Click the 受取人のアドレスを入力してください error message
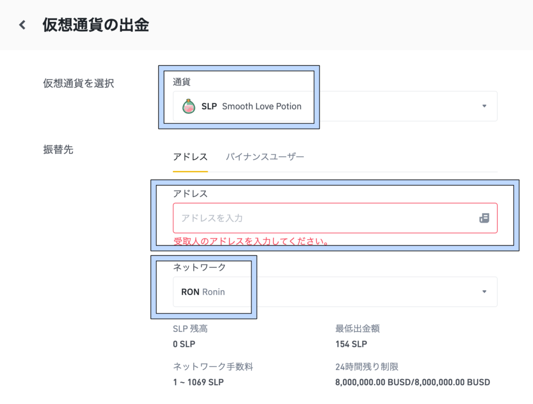Image resolution: width=533 pixels, height=404 pixels. [x=251, y=241]
